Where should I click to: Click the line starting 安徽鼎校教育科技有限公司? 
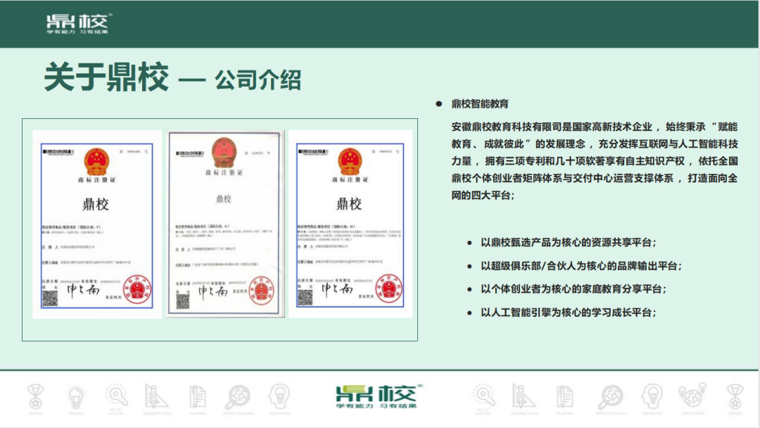[594, 127]
